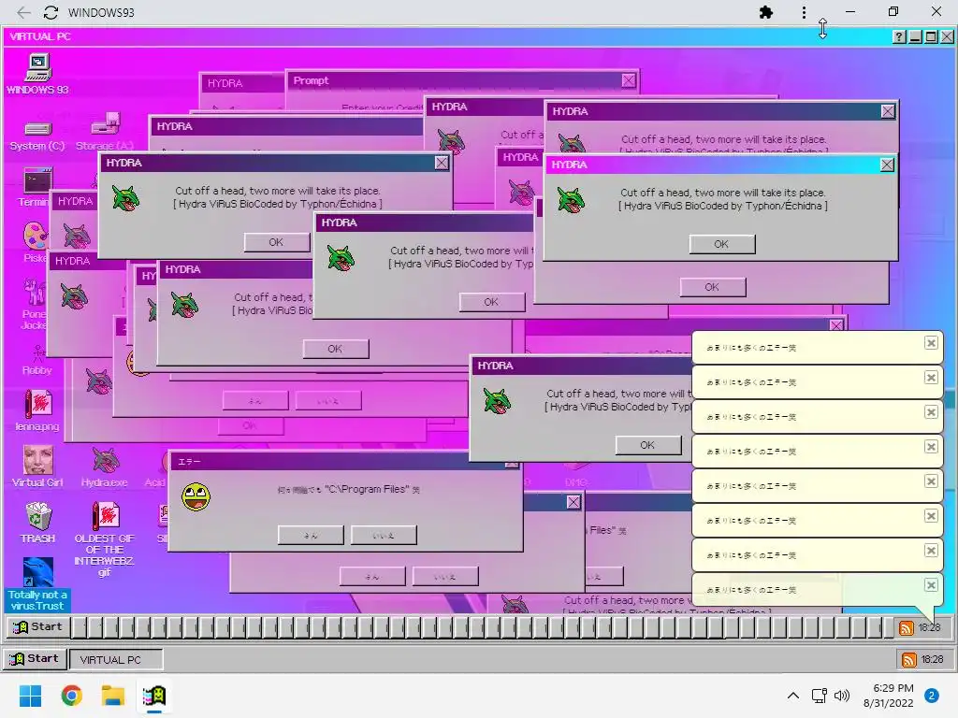This screenshot has height=718, width=958.
Task: Dismiss the first Japanese error notification
Action: 931,343
